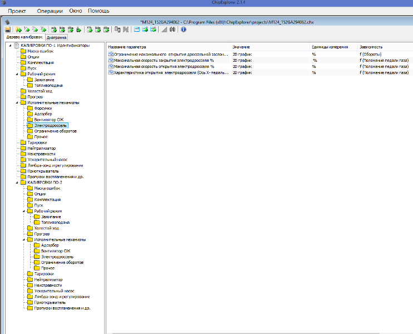Click the first open-folder icon with green arrow
This screenshot has width=413, height=334.
(18, 30)
